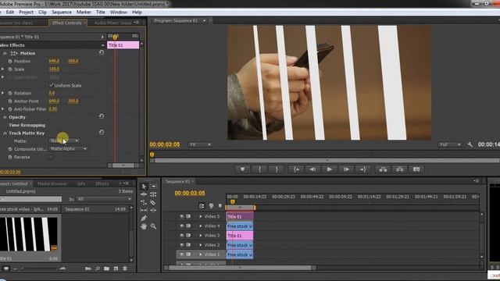Open the Composite Using Matte Alpha dropdown
500x281 pixels.
[68, 149]
